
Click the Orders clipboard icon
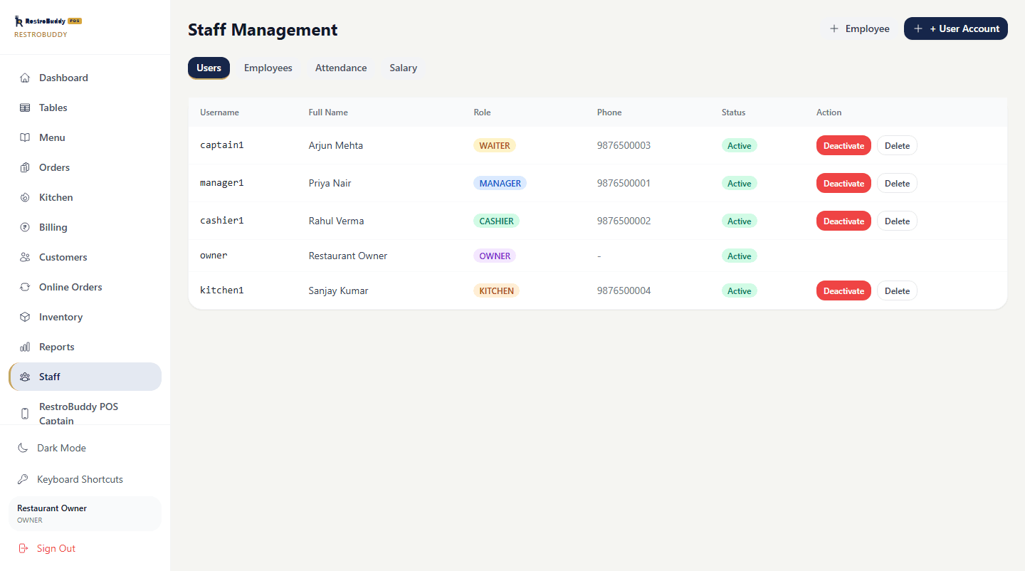pyautogui.click(x=25, y=167)
